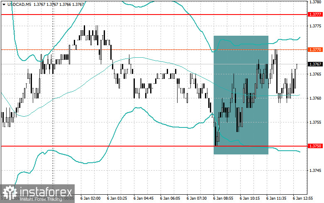
Task: Click the 6 Jan 06:05 time label
Action: pyautogui.click(x=170, y=198)
